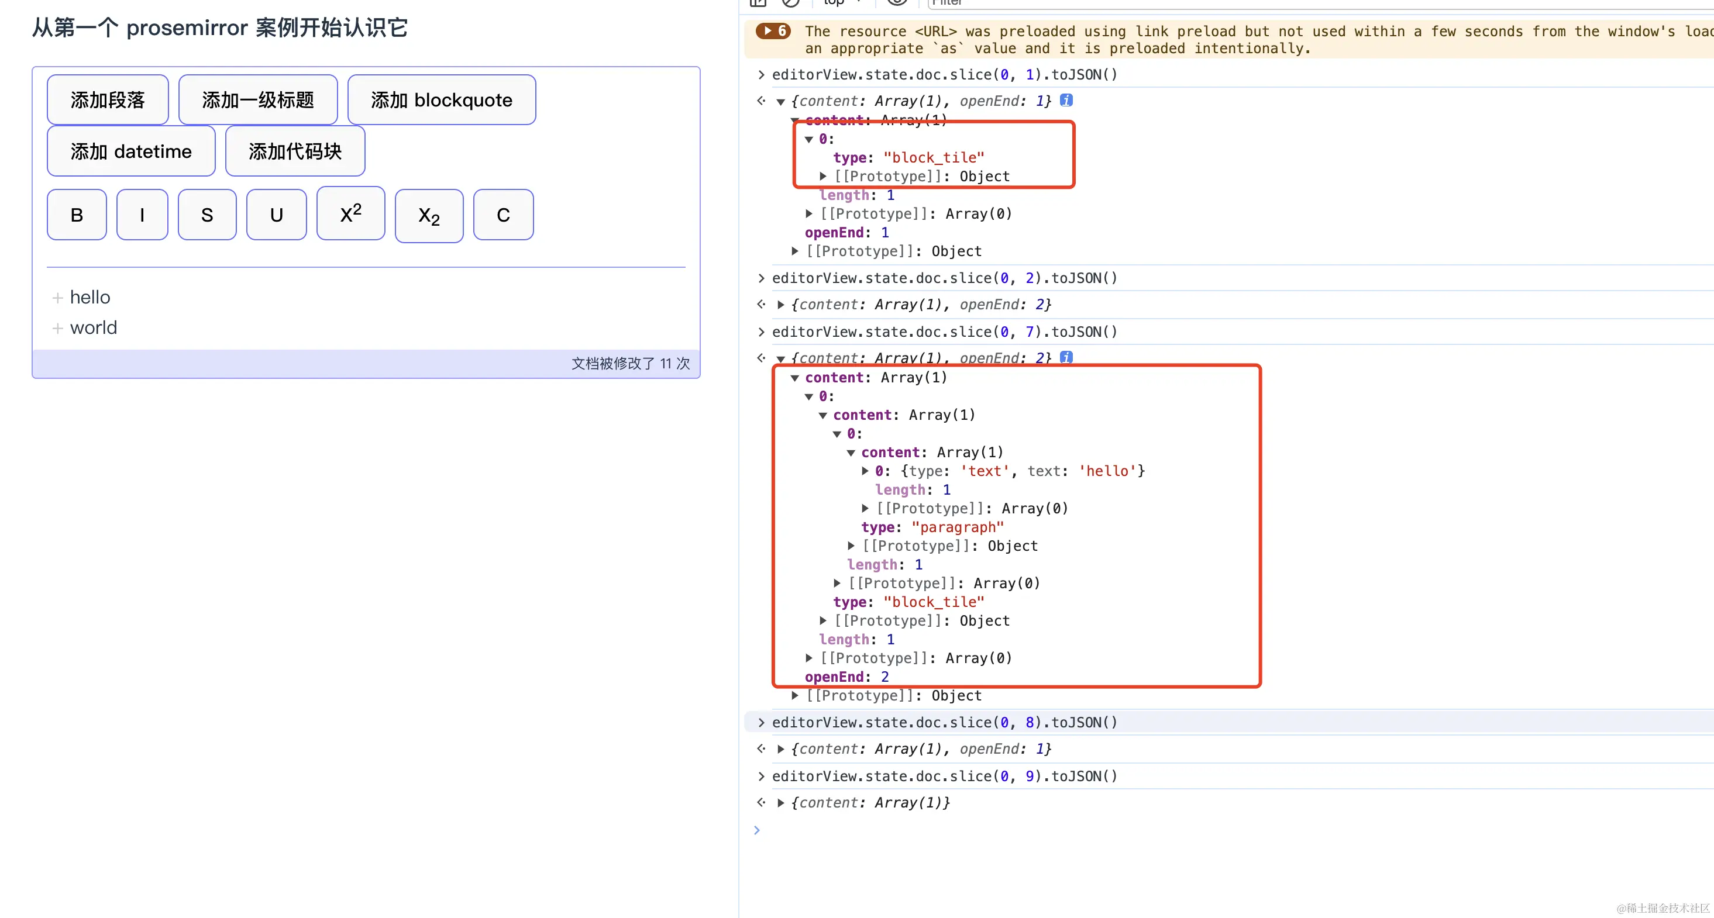Toggle bold with the B button
This screenshot has height=918, width=1714.
pos(77,214)
